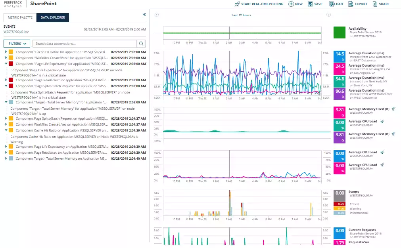Collapse Cache Hit Ratio 2:04:39 AM event

pos(6,130)
